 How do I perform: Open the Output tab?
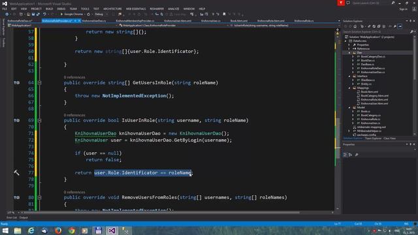24,217
